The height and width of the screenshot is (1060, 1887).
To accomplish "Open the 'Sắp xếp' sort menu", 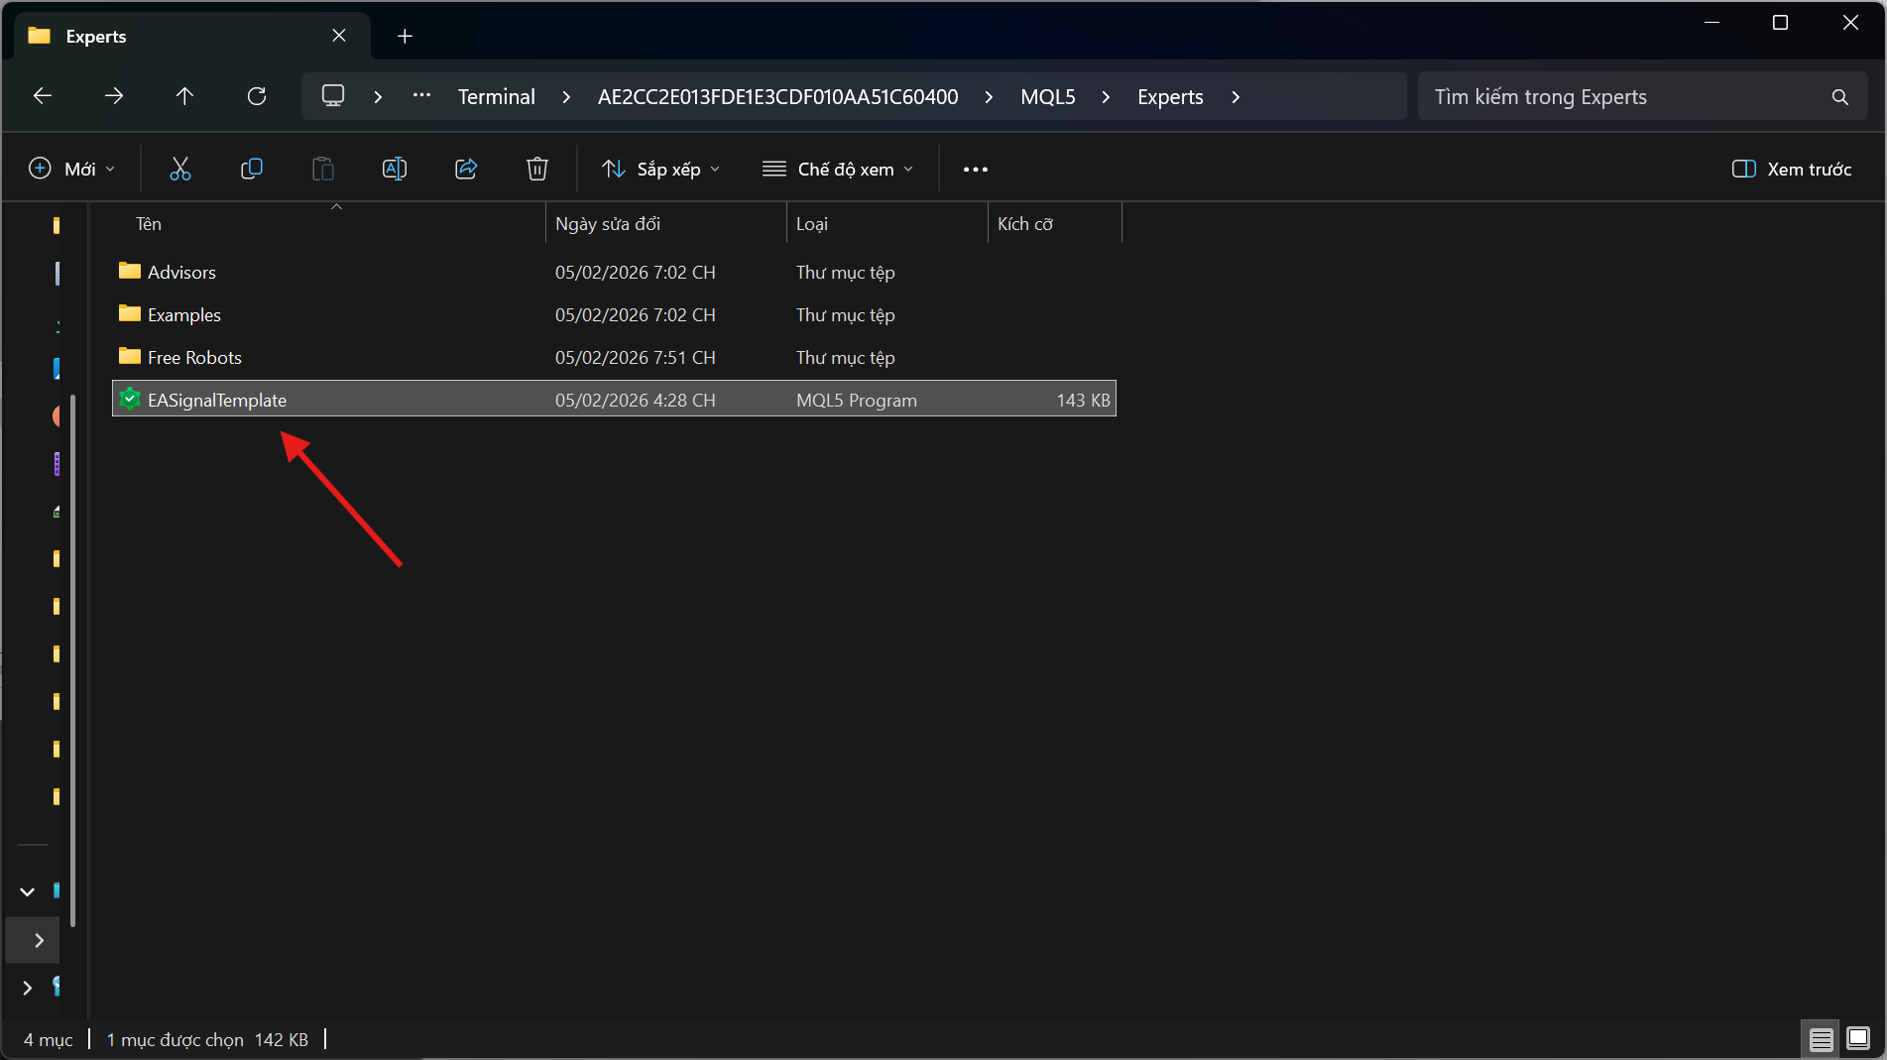I will (x=661, y=169).
